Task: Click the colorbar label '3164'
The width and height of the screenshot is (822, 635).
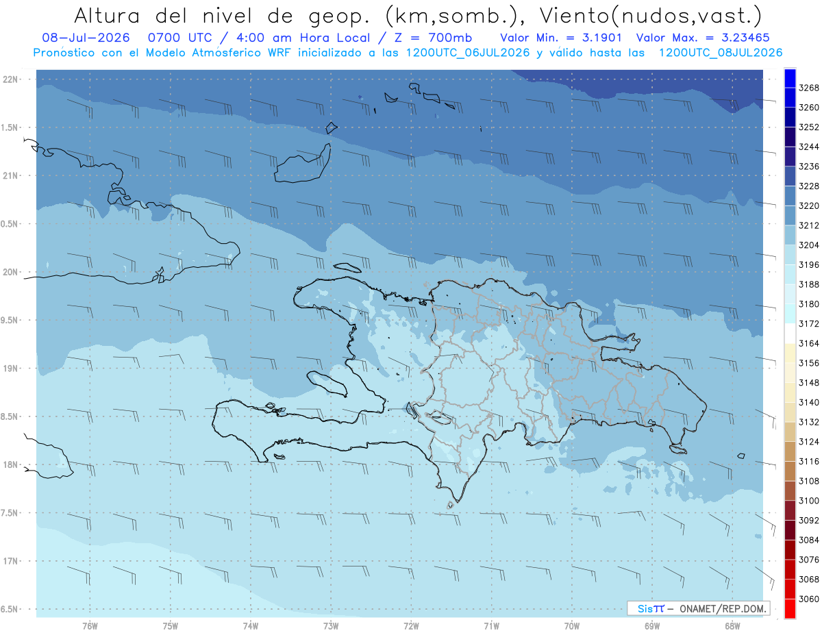Action: [809, 343]
